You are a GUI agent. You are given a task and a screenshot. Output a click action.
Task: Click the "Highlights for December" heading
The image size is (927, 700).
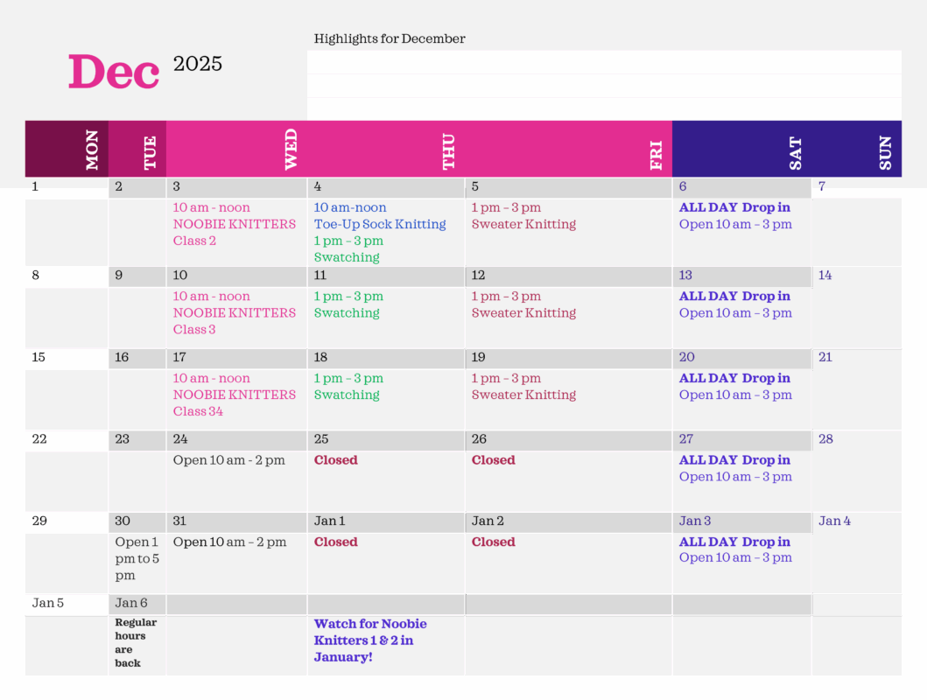point(390,38)
